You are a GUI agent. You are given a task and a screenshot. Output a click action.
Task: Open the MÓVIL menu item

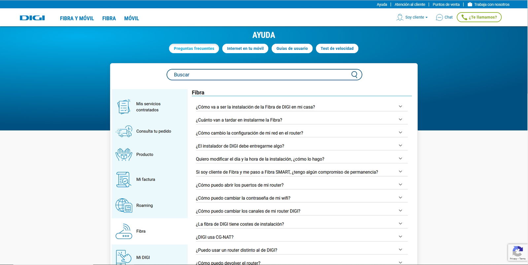click(x=131, y=18)
